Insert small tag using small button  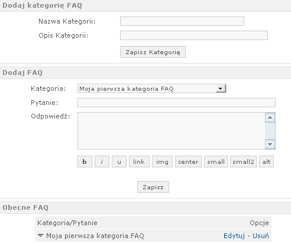tap(216, 161)
